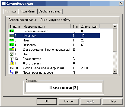
Task: Click type letter Ф of Фотография
Action: tap(74, 63)
